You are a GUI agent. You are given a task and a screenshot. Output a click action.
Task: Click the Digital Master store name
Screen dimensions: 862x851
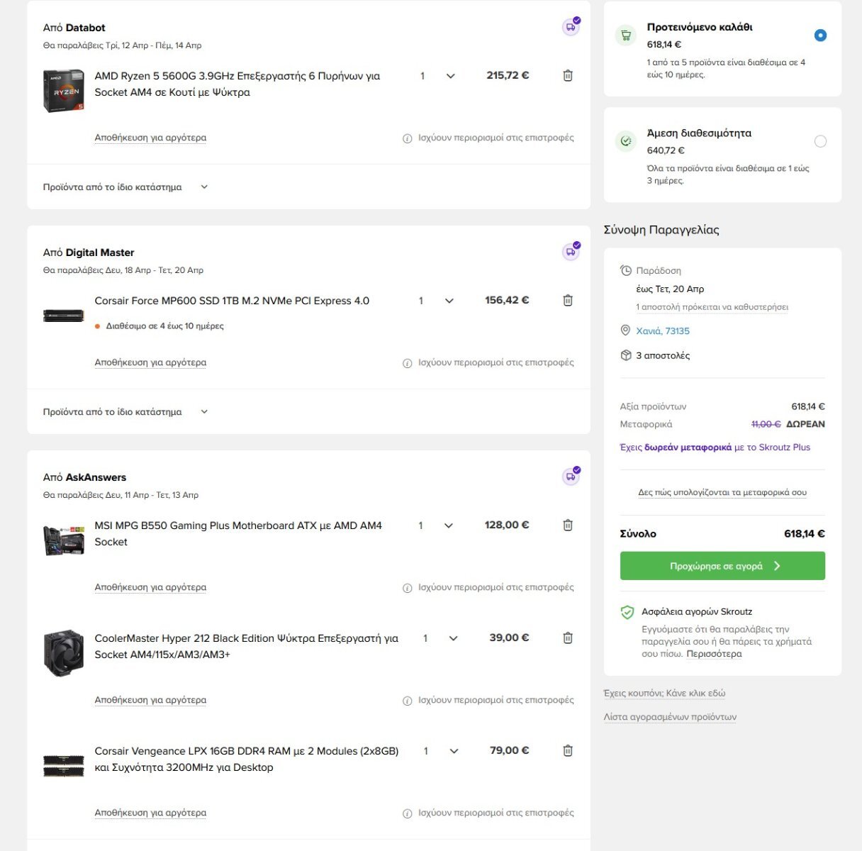(x=100, y=252)
